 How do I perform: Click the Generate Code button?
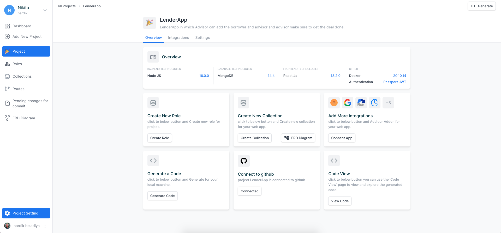coord(163,196)
